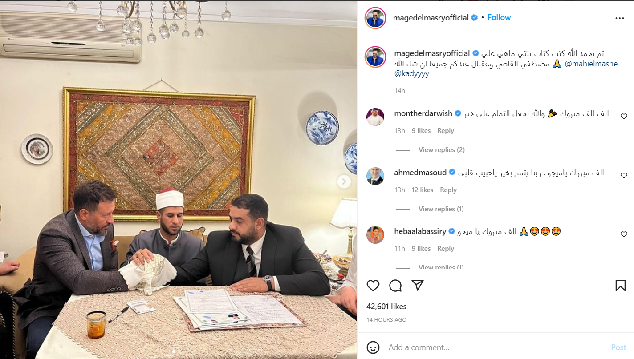This screenshot has width=634, height=359.
Task: Like the post with the heart icon
Action: (373, 286)
